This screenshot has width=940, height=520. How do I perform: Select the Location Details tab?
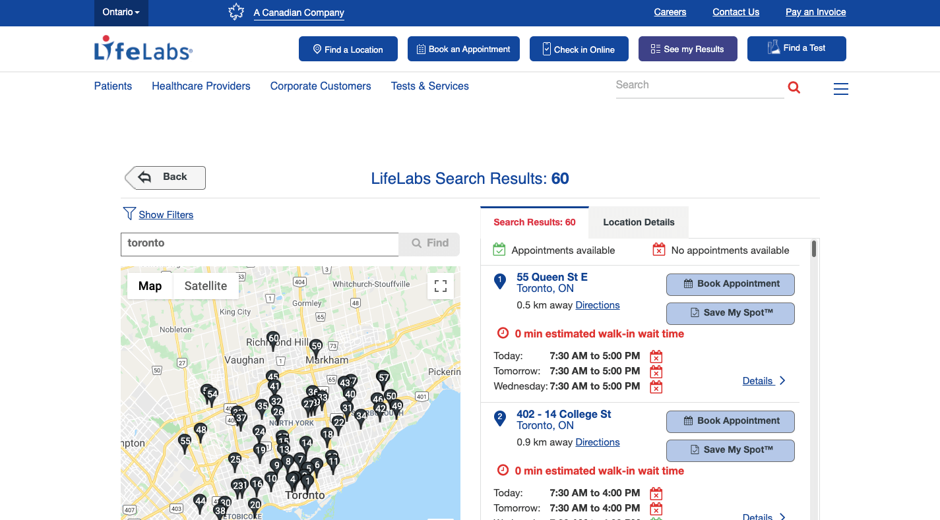click(x=639, y=223)
